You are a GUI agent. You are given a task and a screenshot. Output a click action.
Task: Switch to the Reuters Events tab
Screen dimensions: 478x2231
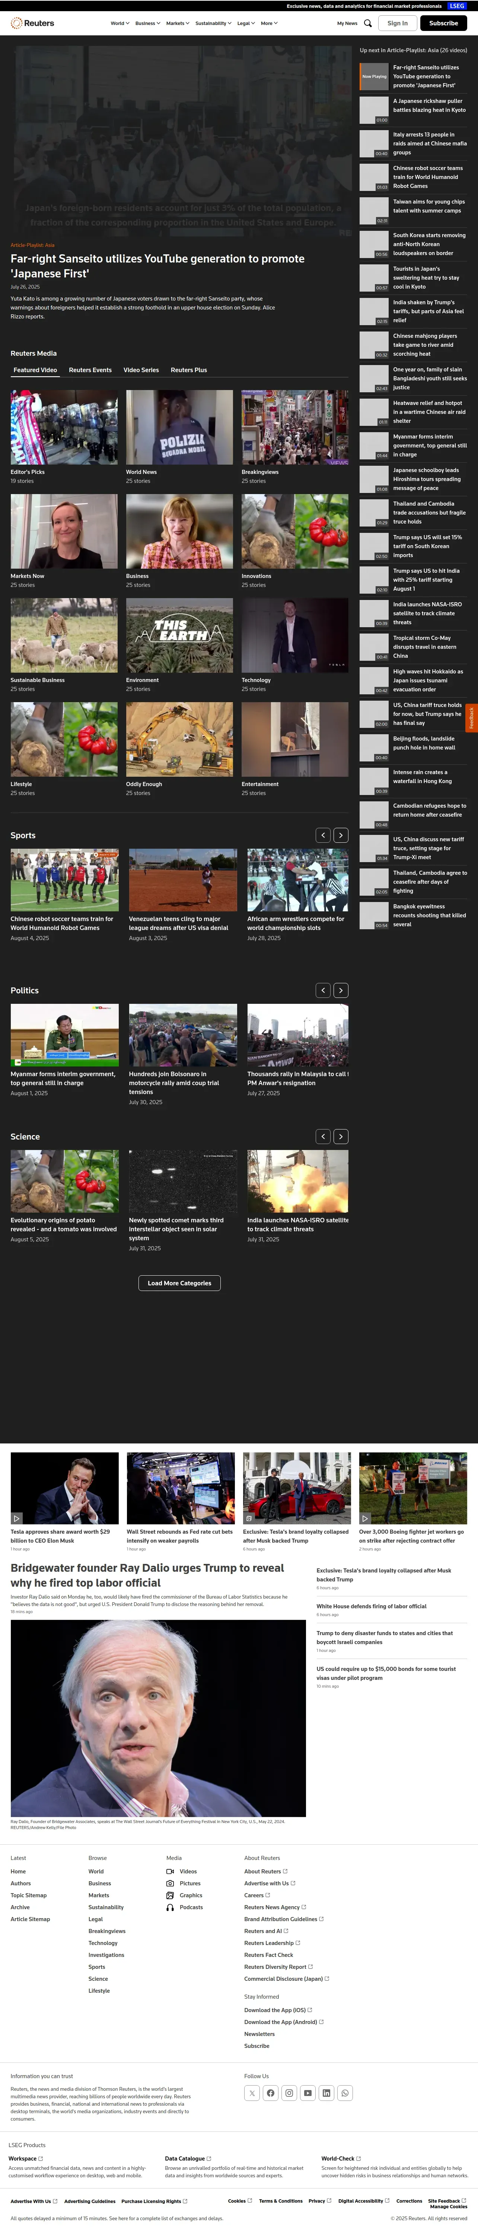click(x=90, y=370)
